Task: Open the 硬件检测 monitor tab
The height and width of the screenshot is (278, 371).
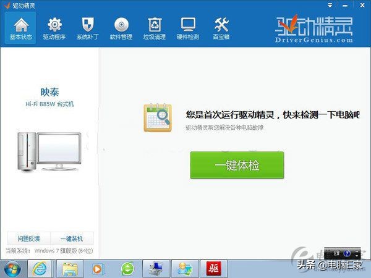Action: pyautogui.click(x=188, y=28)
